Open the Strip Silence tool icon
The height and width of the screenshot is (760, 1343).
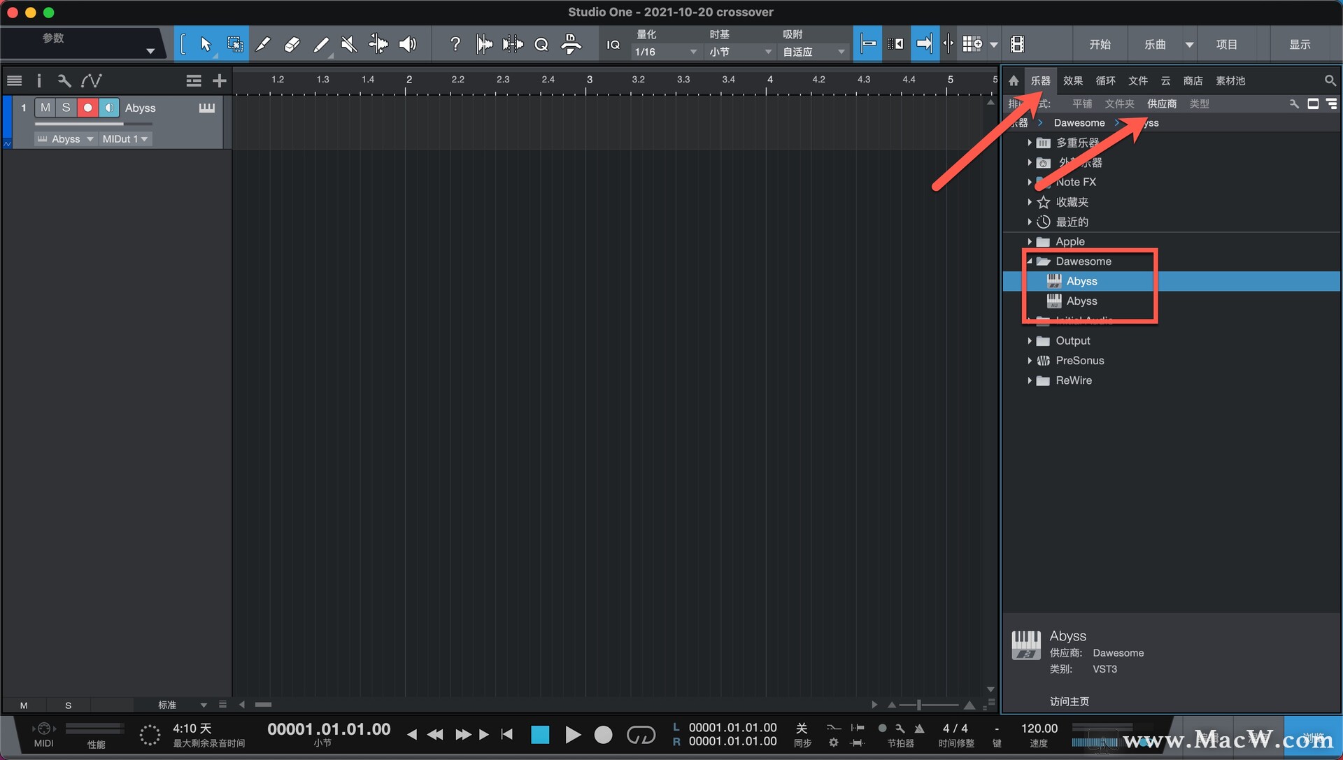[484, 45]
